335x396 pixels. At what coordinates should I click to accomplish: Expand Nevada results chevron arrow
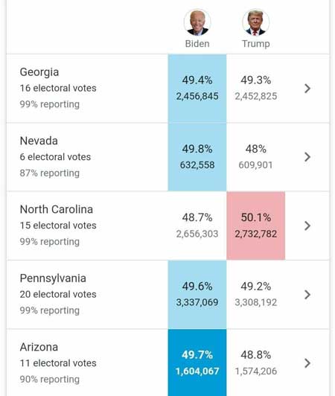coord(307,157)
